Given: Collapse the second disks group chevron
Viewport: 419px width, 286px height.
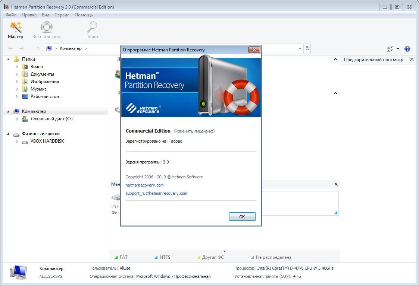Looking at the screenshot, I should [336, 93].
